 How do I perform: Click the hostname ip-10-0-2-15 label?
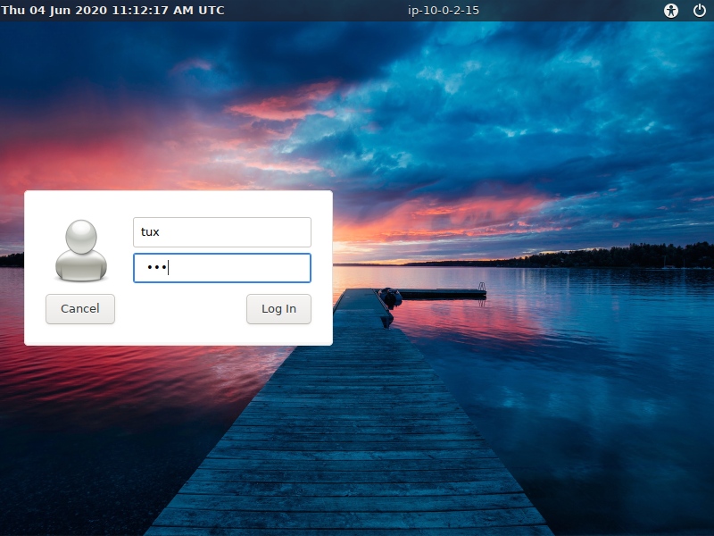[x=444, y=10]
